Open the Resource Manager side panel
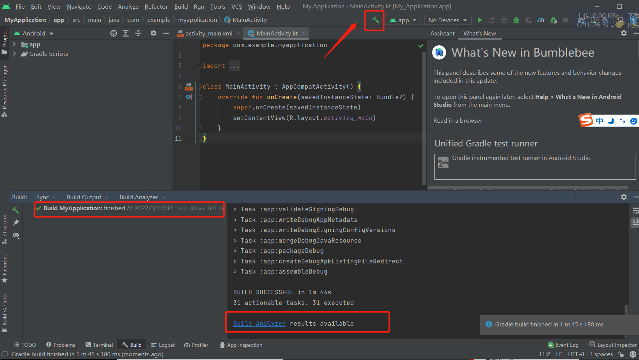The width and height of the screenshot is (639, 360). click(x=5, y=91)
